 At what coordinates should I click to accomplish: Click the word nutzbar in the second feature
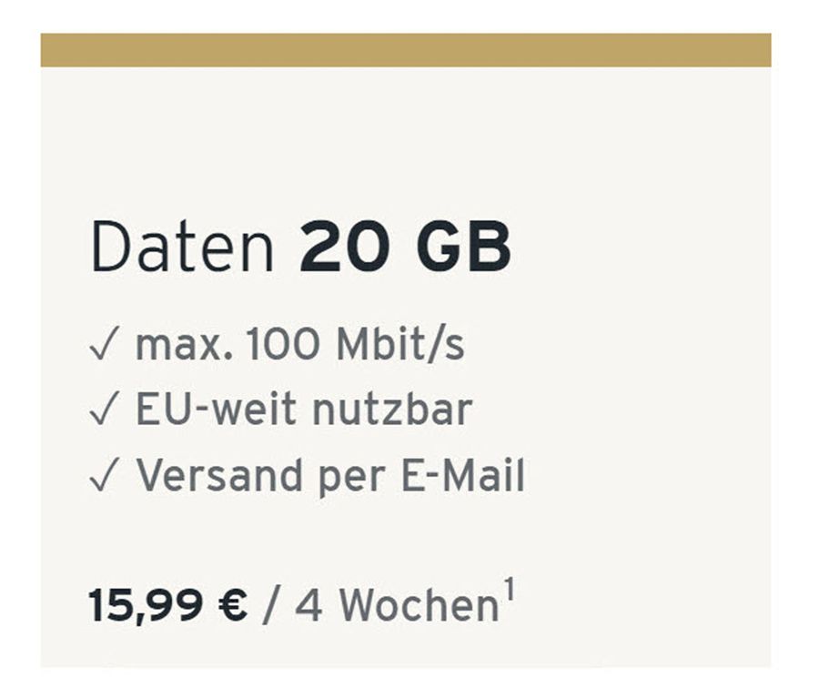tap(392, 410)
